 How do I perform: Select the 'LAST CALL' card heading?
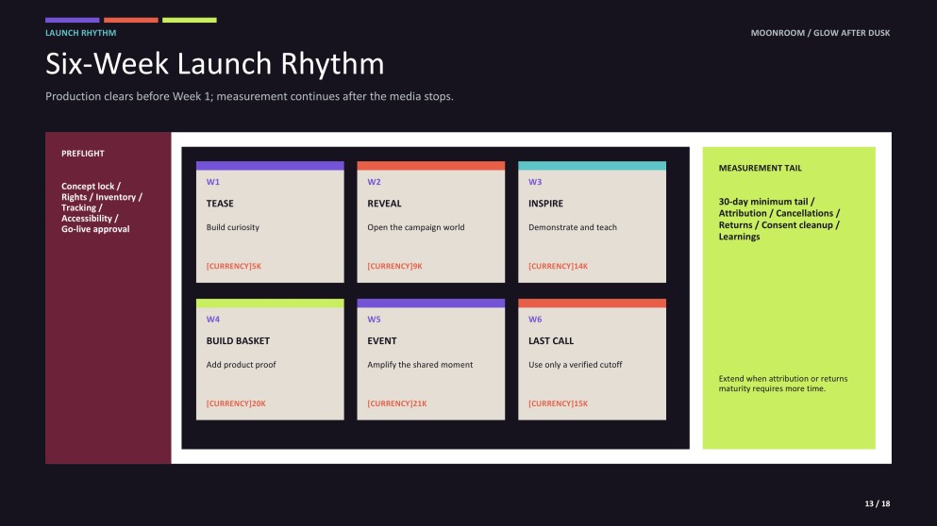(x=551, y=340)
